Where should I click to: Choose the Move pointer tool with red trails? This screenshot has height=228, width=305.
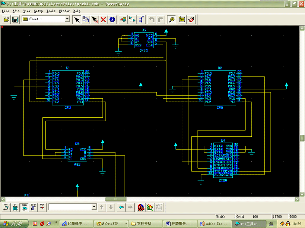[x=95, y=19]
